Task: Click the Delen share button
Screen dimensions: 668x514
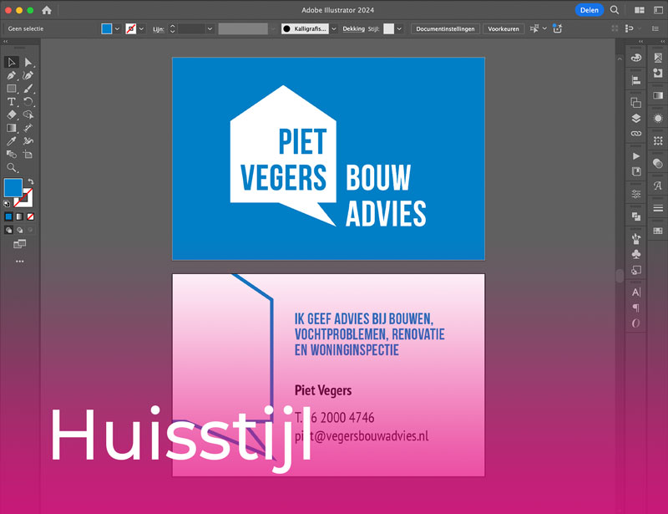Action: pos(590,10)
